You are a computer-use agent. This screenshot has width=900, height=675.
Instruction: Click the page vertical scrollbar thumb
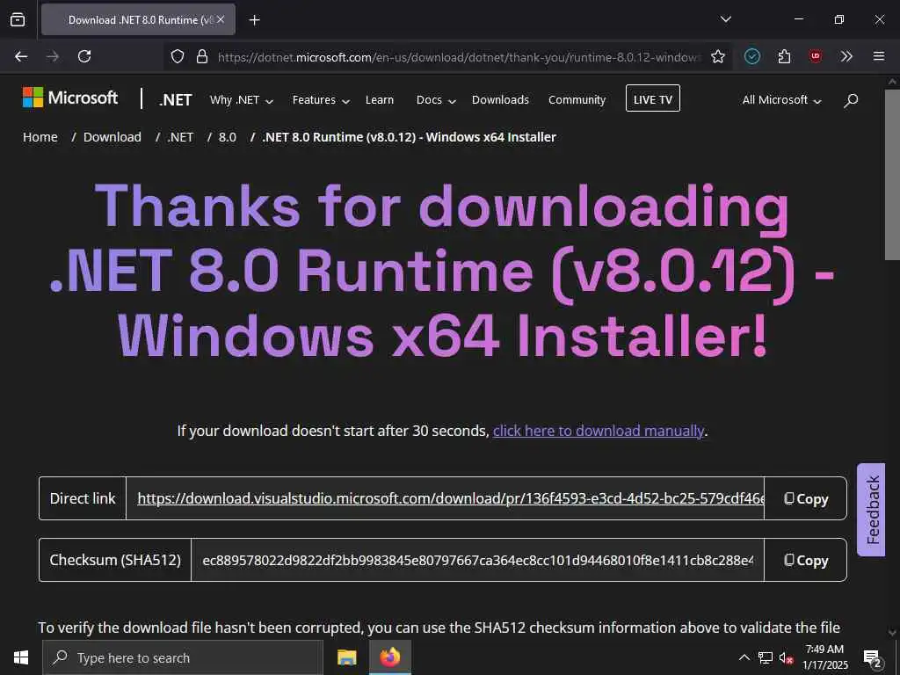coord(893,175)
